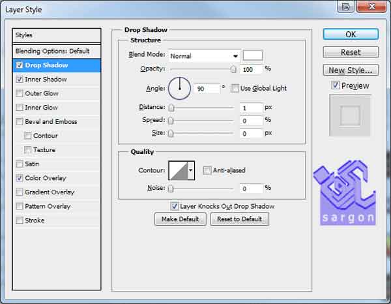The width and height of the screenshot is (391, 304).
Task: Open the Satin settings
Action: point(32,164)
